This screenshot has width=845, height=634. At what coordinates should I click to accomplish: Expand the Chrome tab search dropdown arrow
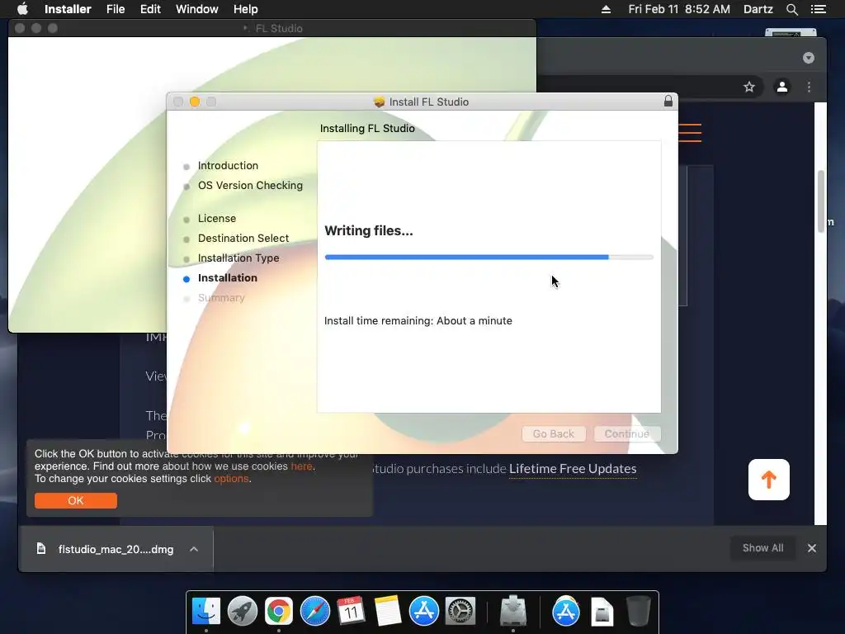tap(809, 58)
